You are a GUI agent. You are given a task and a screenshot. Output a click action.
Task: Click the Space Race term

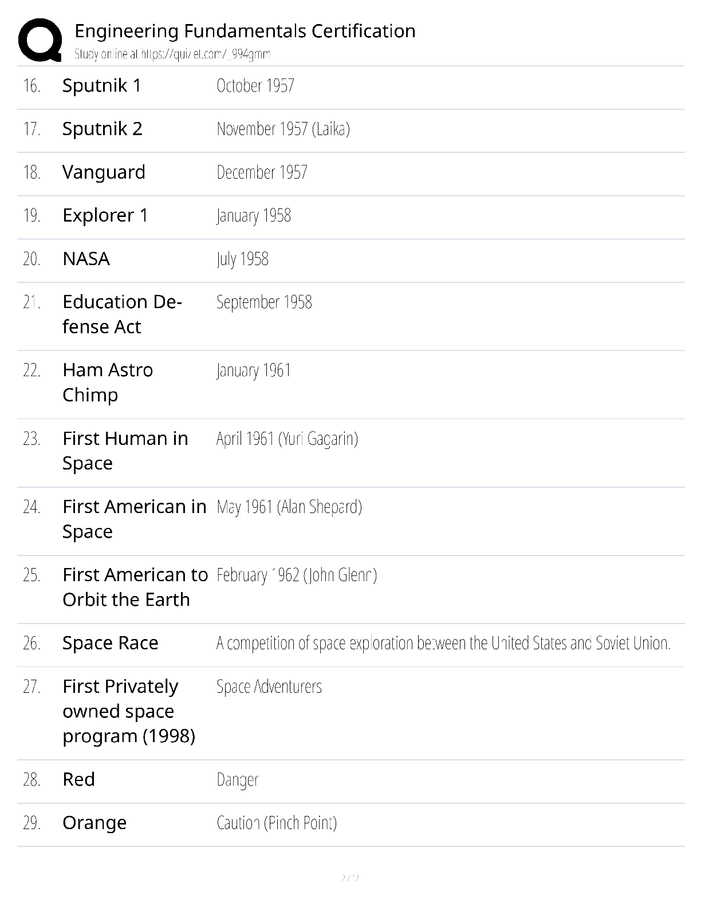(x=111, y=643)
